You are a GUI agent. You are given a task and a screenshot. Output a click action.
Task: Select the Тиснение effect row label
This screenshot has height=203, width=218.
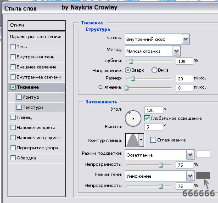[28, 87]
